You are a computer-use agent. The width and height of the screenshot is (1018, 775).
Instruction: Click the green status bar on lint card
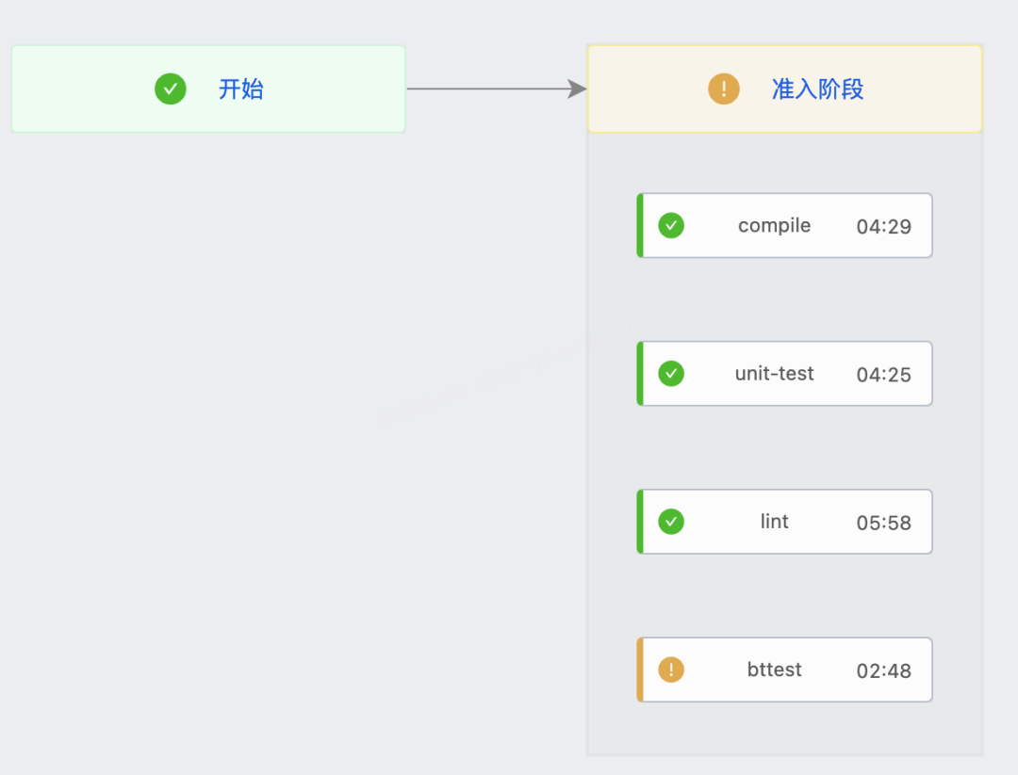640,522
